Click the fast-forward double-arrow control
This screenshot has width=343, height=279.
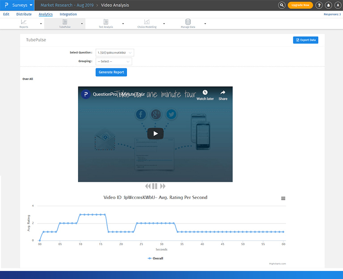click(x=163, y=186)
